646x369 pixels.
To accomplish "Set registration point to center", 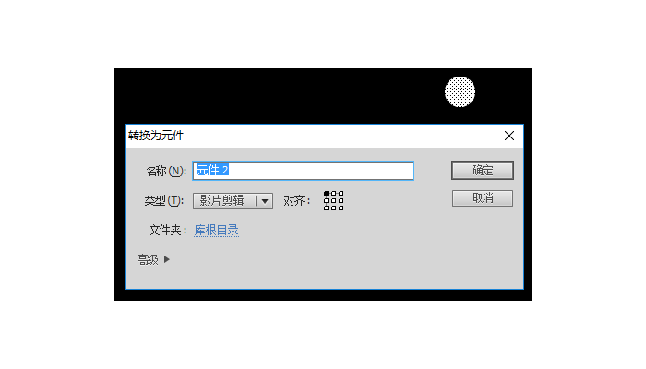I will 334,200.
